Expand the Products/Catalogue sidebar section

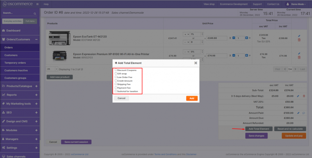click(36, 86)
